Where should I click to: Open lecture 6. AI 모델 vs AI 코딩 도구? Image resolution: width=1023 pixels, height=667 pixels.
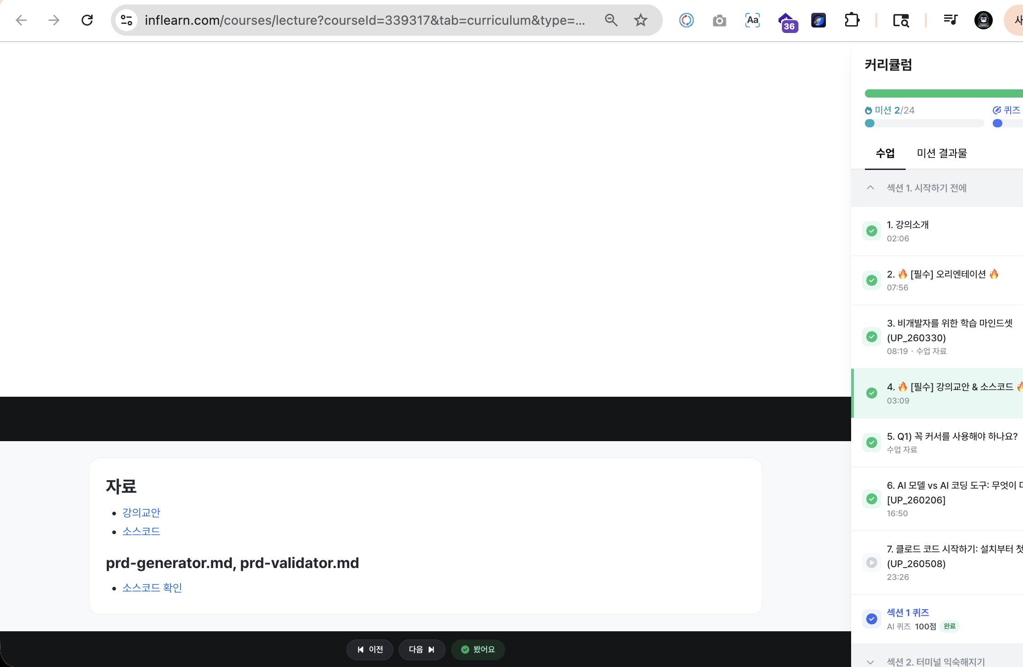click(937, 499)
